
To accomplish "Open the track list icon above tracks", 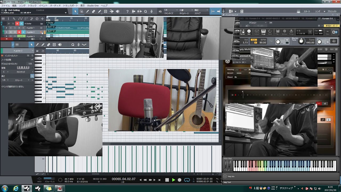I will pos(3,19).
